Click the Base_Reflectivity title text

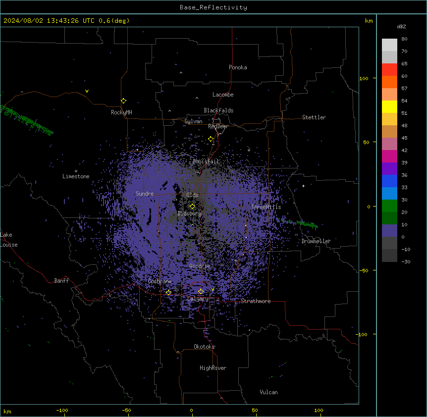[x=213, y=7]
